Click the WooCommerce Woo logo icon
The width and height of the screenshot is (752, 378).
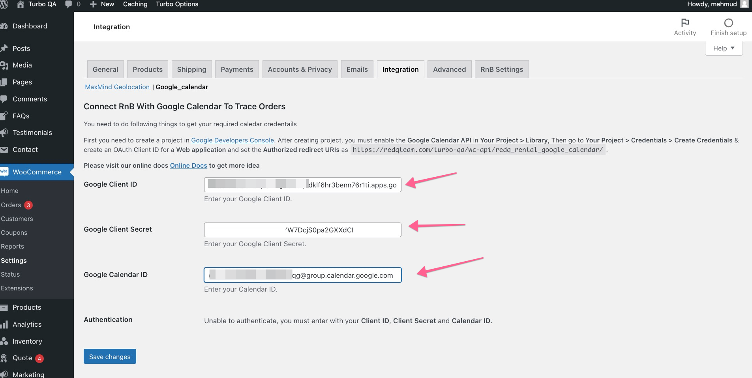pyautogui.click(x=4, y=172)
